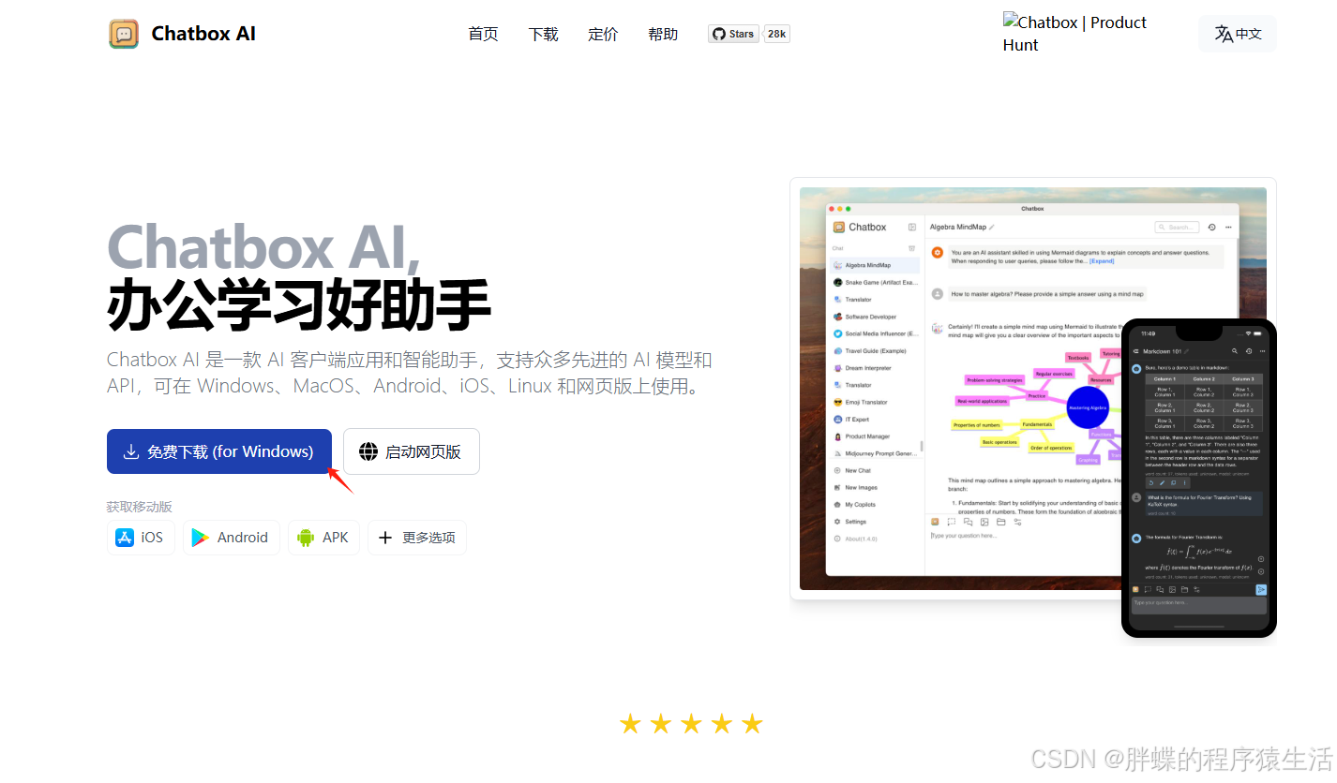Launch the web version via 启动网页版

click(x=412, y=451)
